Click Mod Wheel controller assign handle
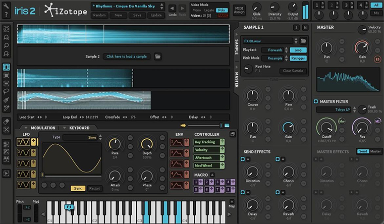This screenshot has height=224, width=384. [222, 165]
